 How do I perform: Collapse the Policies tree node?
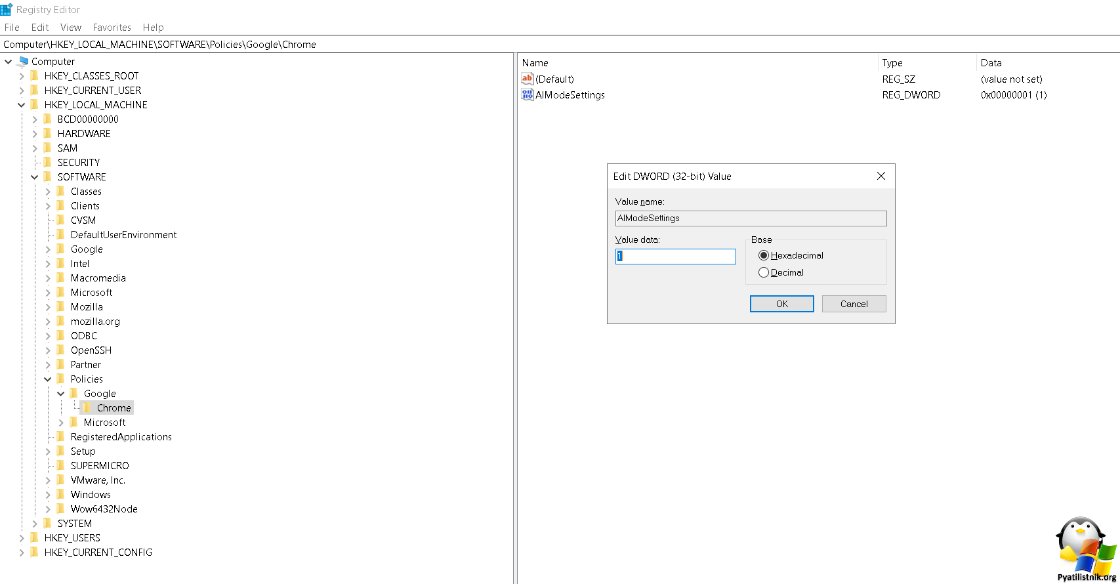[x=48, y=379]
